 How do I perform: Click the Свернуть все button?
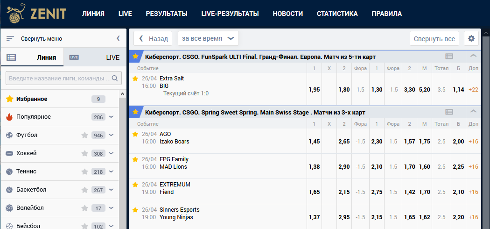[x=434, y=38]
